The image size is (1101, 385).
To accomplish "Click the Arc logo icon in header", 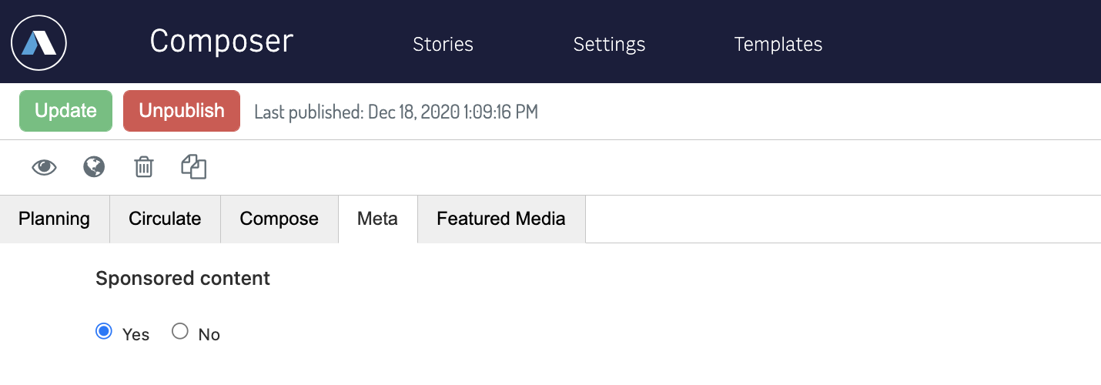I will click(39, 42).
